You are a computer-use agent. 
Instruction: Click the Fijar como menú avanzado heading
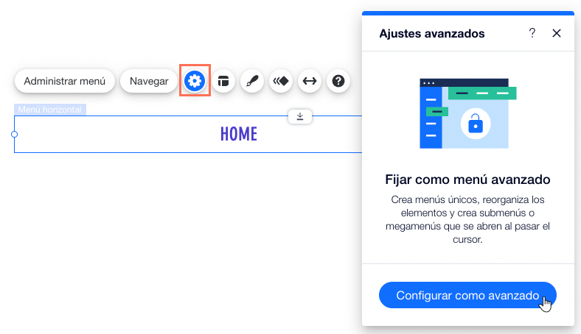tap(467, 180)
